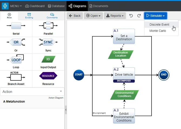Open the Database tab
Image resolution: width=181 pixels, height=129 pixels.
pos(56,6)
